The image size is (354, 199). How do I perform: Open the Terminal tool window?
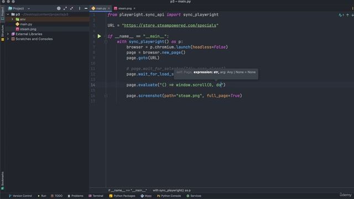pos(96,196)
